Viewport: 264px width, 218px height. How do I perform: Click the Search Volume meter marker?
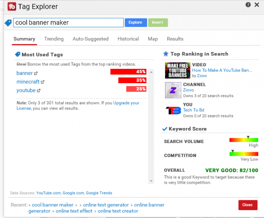[248, 137]
